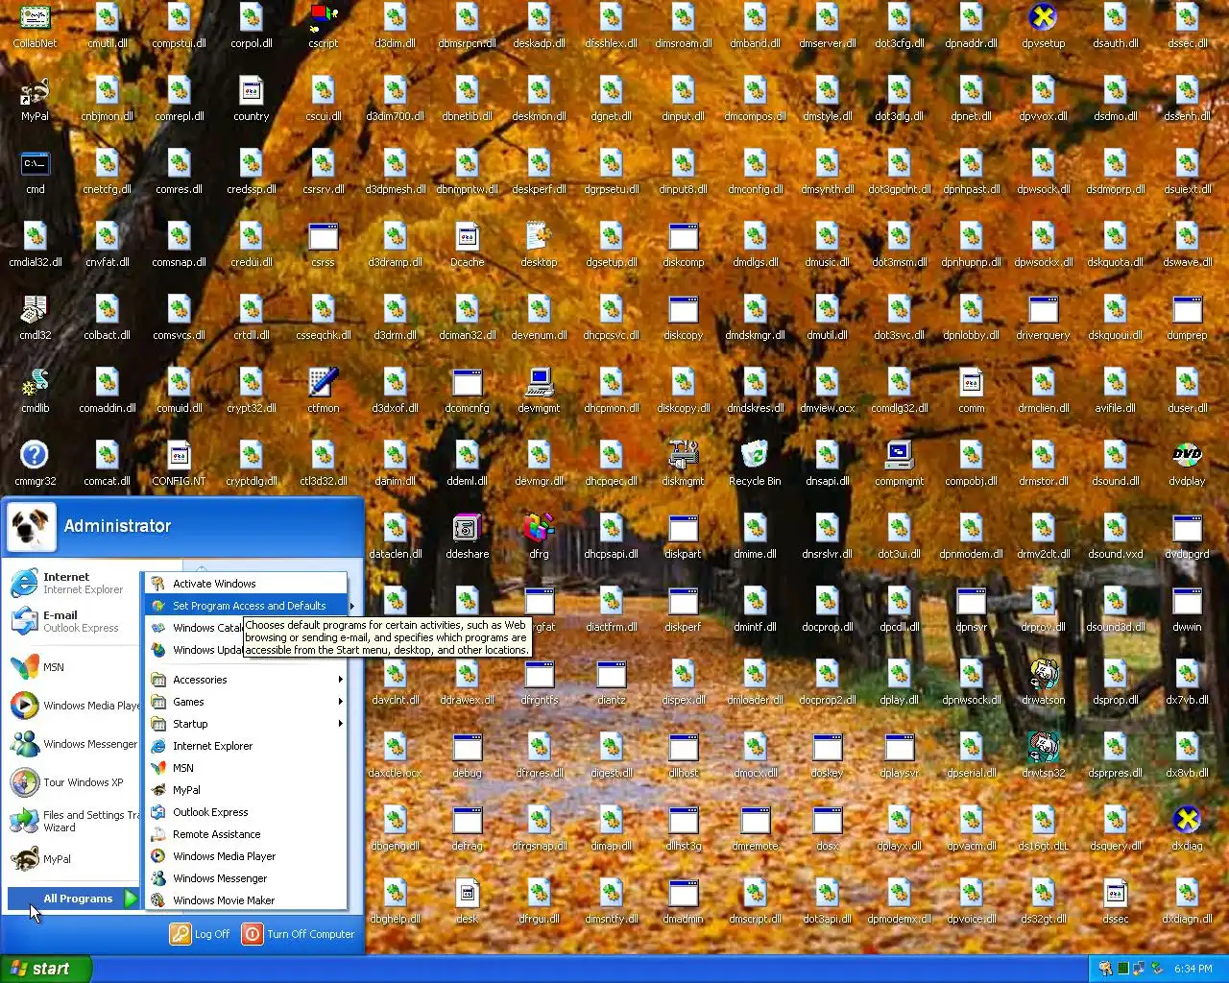Open the Windows Update menu entry
1229x983 pixels.
pos(196,650)
